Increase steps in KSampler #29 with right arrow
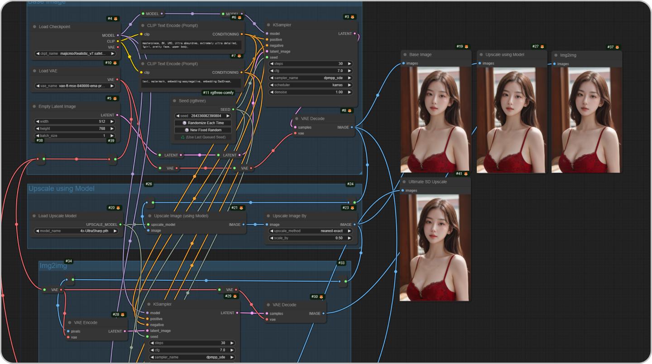 [x=233, y=343]
